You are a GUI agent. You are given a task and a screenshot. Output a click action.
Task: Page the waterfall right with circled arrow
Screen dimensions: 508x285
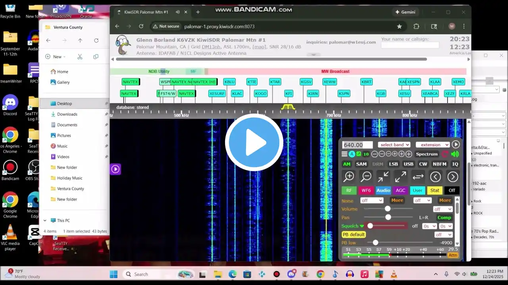click(453, 177)
